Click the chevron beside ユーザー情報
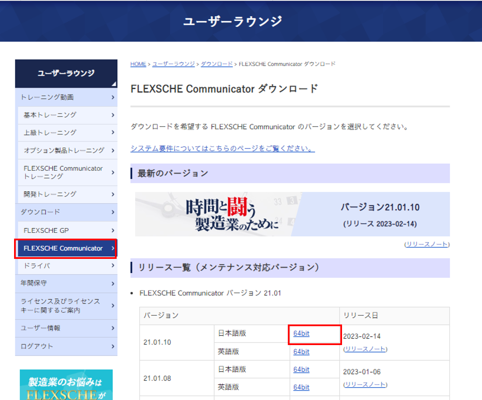The height and width of the screenshot is (400, 482). (113, 328)
